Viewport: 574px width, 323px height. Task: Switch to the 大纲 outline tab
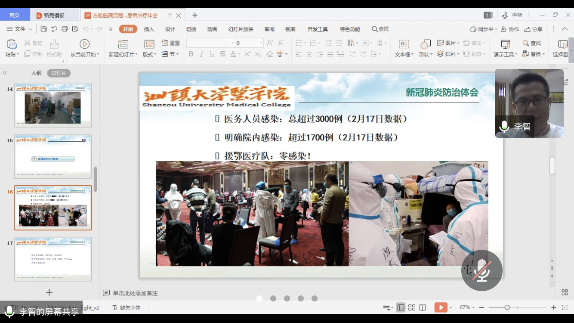pyautogui.click(x=36, y=73)
